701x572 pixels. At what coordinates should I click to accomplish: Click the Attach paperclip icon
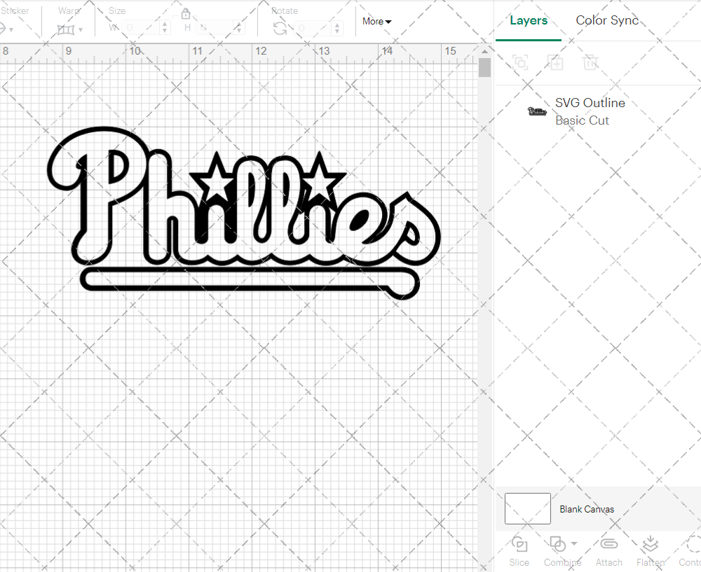coord(608,545)
